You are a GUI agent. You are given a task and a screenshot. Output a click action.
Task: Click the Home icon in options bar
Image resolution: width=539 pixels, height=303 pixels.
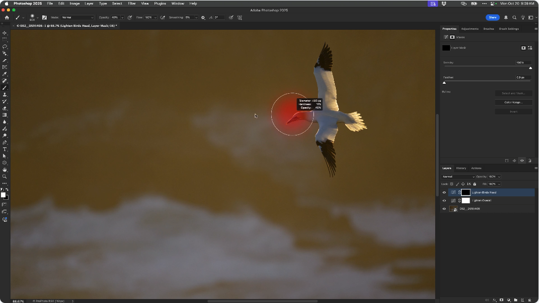point(7,17)
